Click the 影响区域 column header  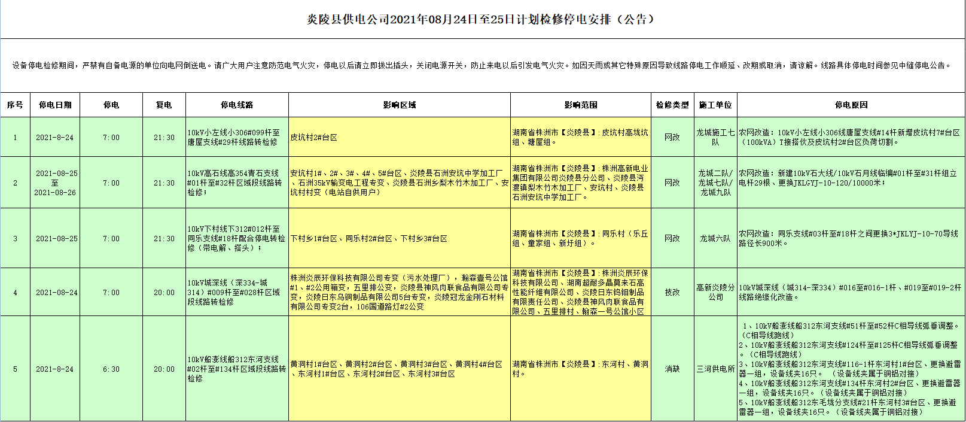[x=399, y=105]
